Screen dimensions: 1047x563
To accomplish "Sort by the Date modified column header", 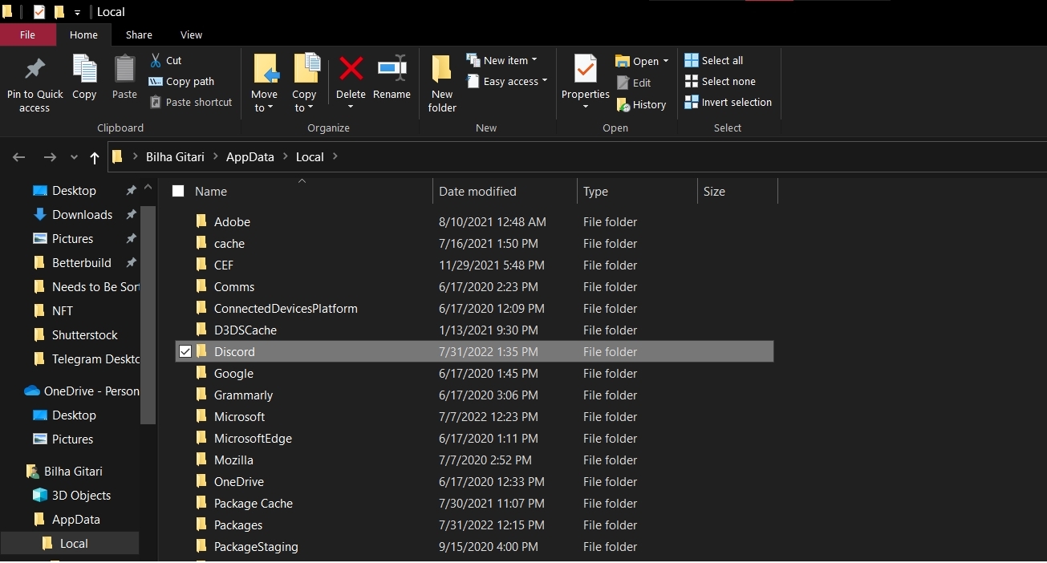I will [x=477, y=191].
